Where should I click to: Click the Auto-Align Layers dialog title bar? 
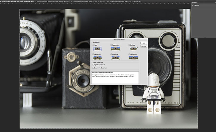tap(119, 39)
